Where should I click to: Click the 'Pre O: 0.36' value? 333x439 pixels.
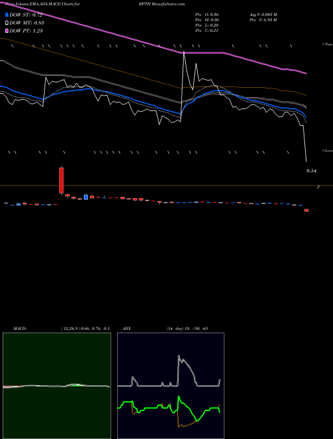click(x=207, y=15)
